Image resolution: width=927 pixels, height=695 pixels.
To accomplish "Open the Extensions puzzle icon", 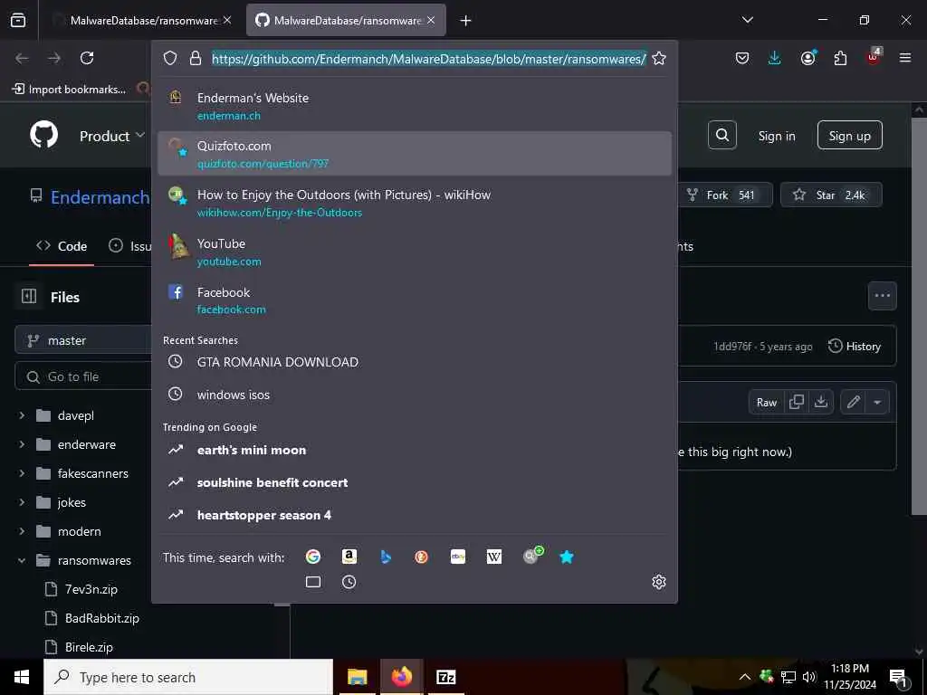I will tap(840, 58).
